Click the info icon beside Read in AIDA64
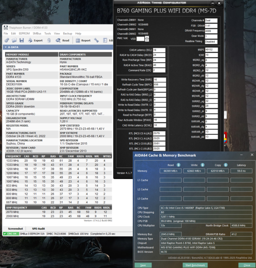This screenshot has height=268, width=256. 178,165
